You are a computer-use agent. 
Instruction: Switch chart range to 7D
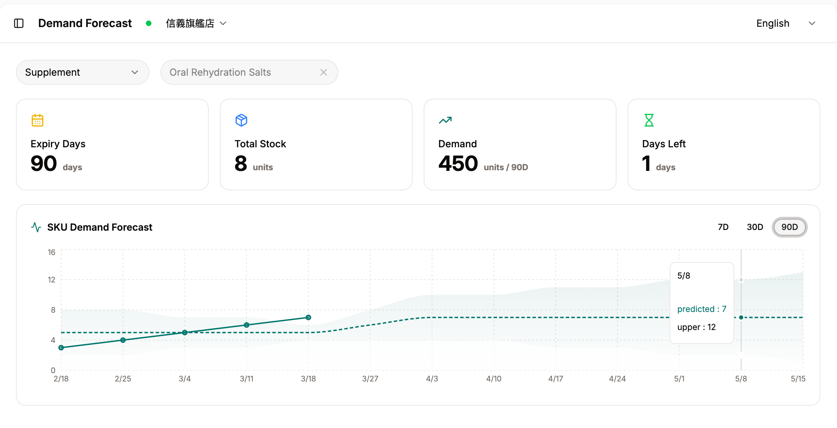(723, 227)
